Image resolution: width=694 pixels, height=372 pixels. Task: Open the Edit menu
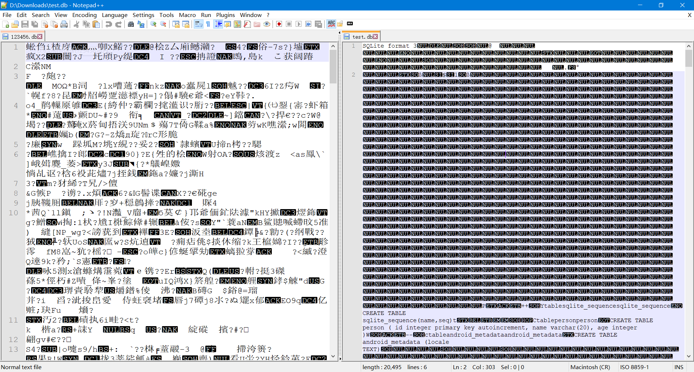click(x=22, y=15)
